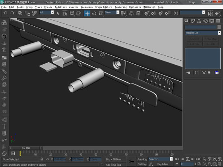This screenshot has height=167, width=223.
Task: Click the Y coordinate field
Action: (x=78, y=159)
